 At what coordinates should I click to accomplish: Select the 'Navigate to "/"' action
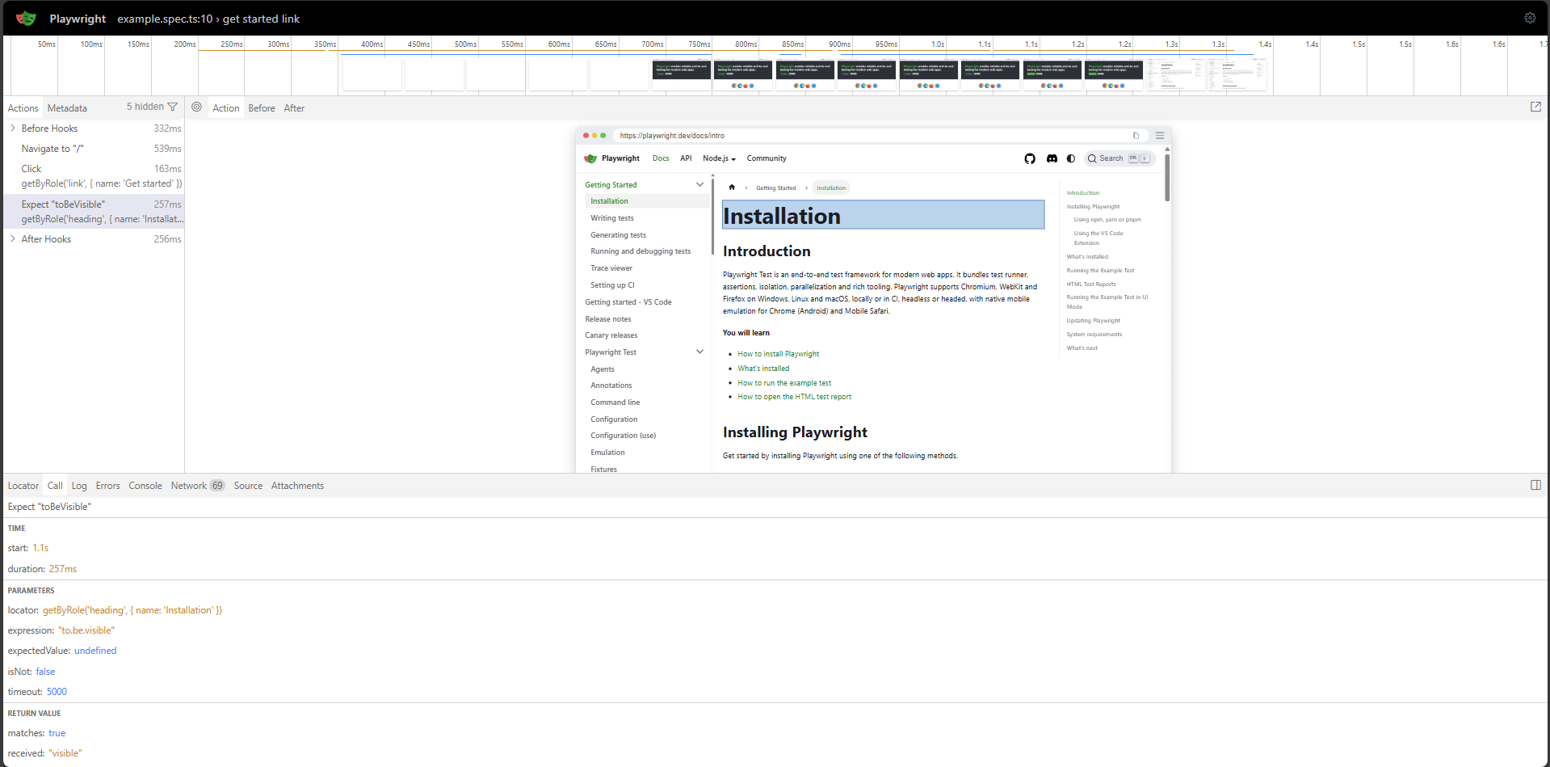coord(53,149)
